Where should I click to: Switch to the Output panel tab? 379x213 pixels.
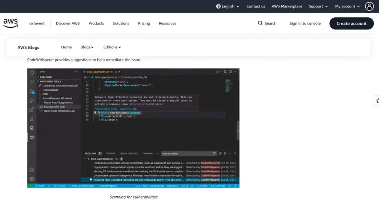click(x=111, y=153)
